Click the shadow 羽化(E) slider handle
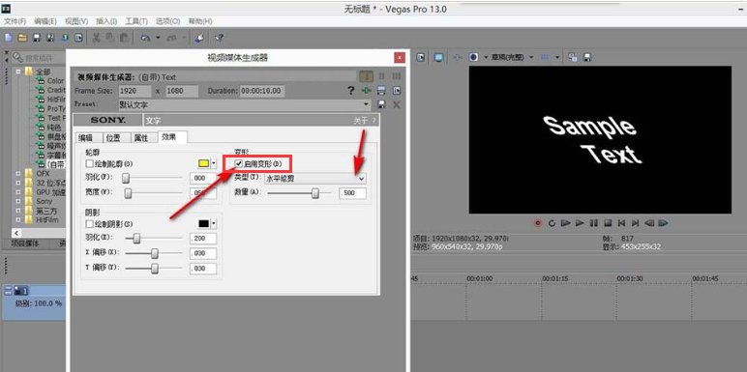The image size is (747, 372). [136, 239]
